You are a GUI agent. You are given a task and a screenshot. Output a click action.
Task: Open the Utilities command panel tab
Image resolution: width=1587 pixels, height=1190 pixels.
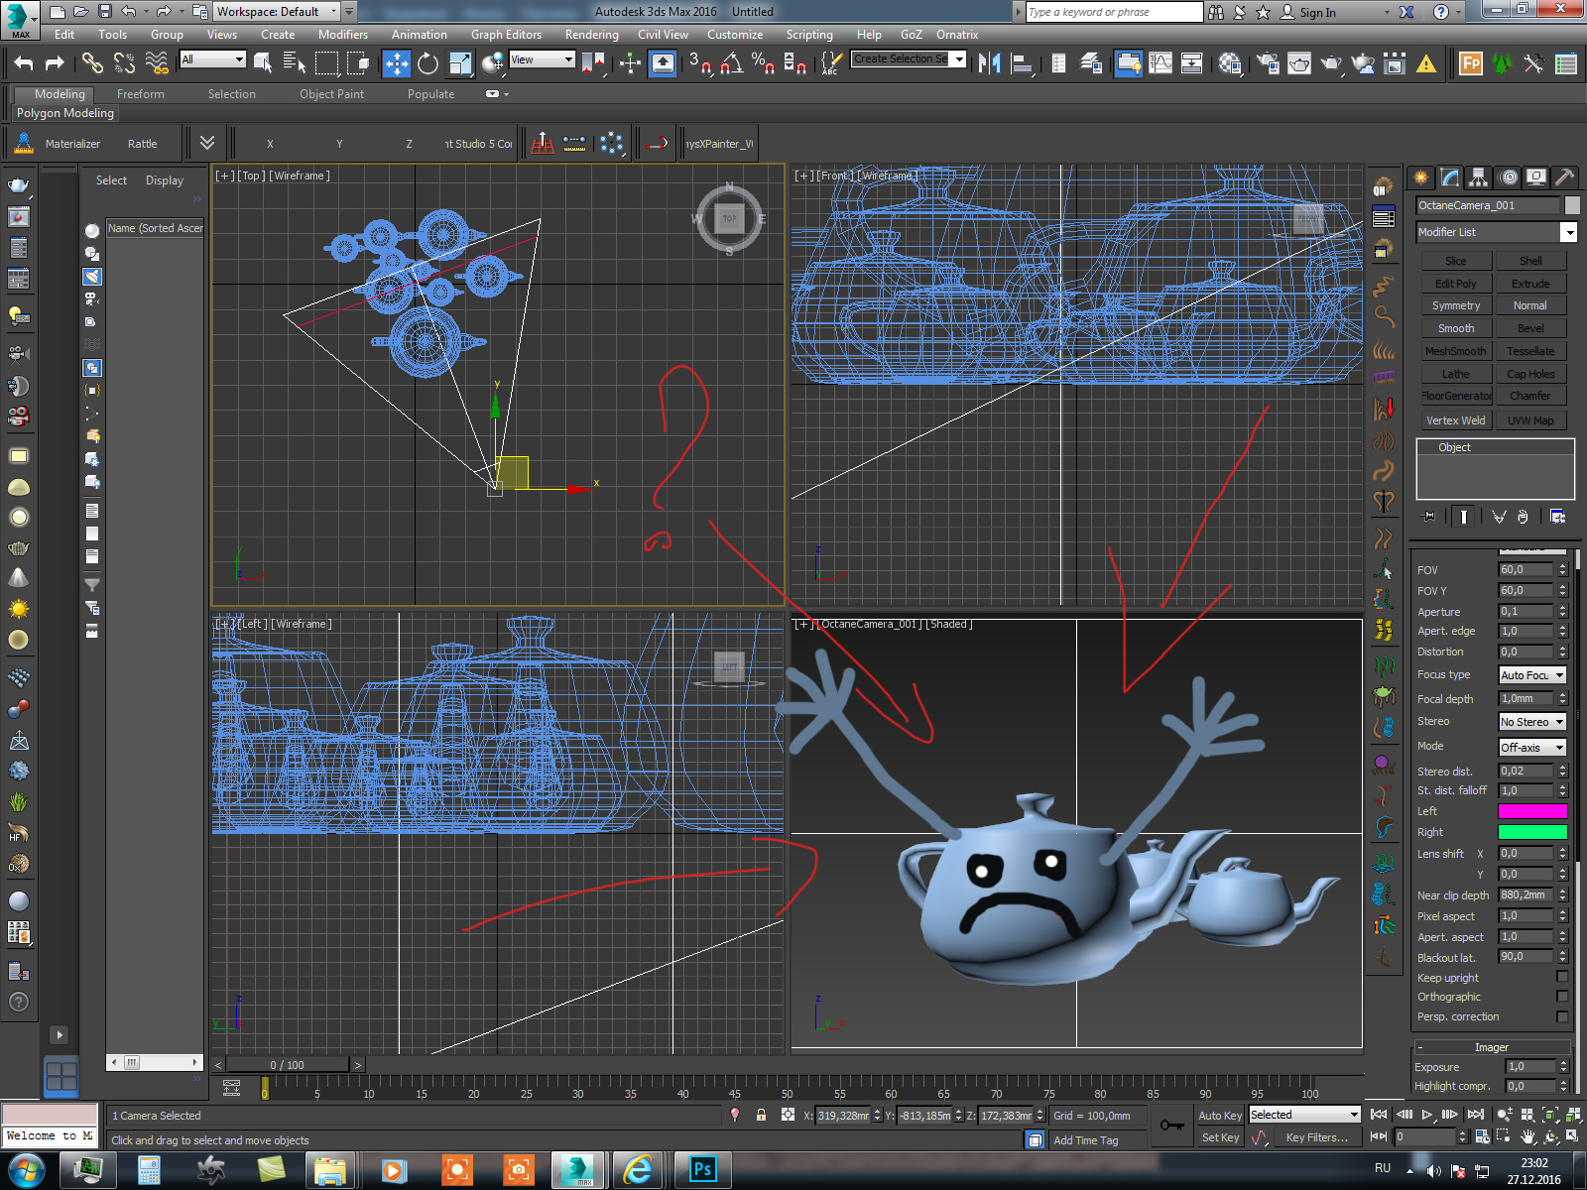coord(1564,177)
